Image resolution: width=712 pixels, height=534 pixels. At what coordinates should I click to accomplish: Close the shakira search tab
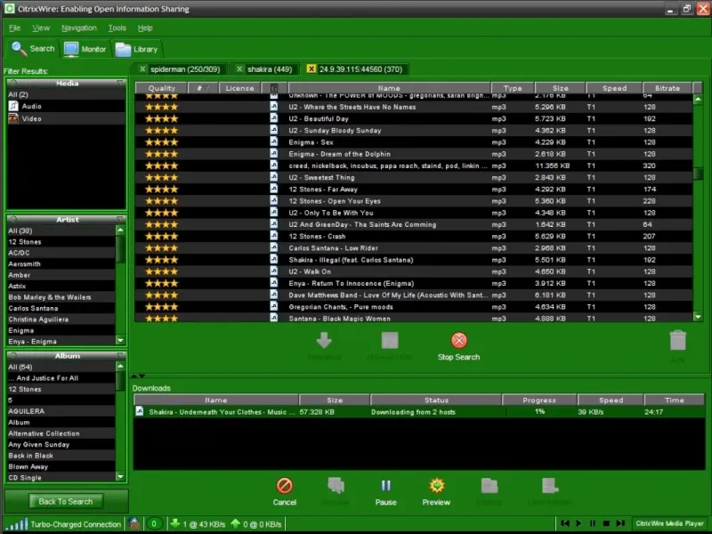[239, 69]
